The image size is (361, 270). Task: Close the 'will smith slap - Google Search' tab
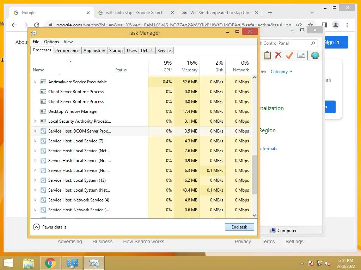[x=172, y=13]
